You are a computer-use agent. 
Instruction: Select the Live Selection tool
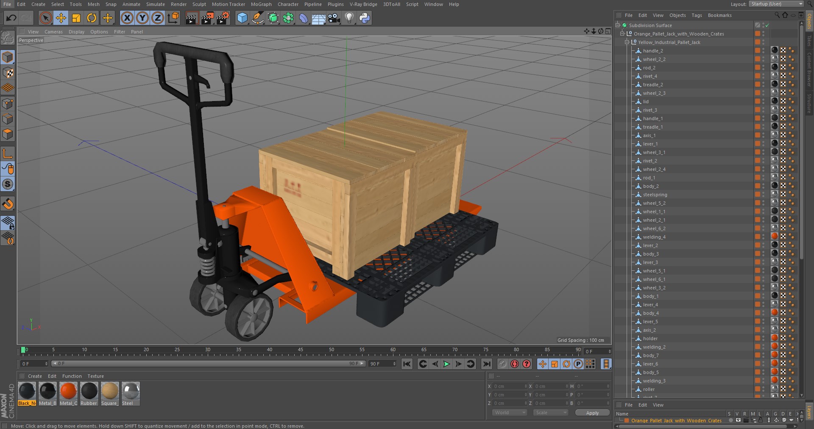pyautogui.click(x=45, y=18)
